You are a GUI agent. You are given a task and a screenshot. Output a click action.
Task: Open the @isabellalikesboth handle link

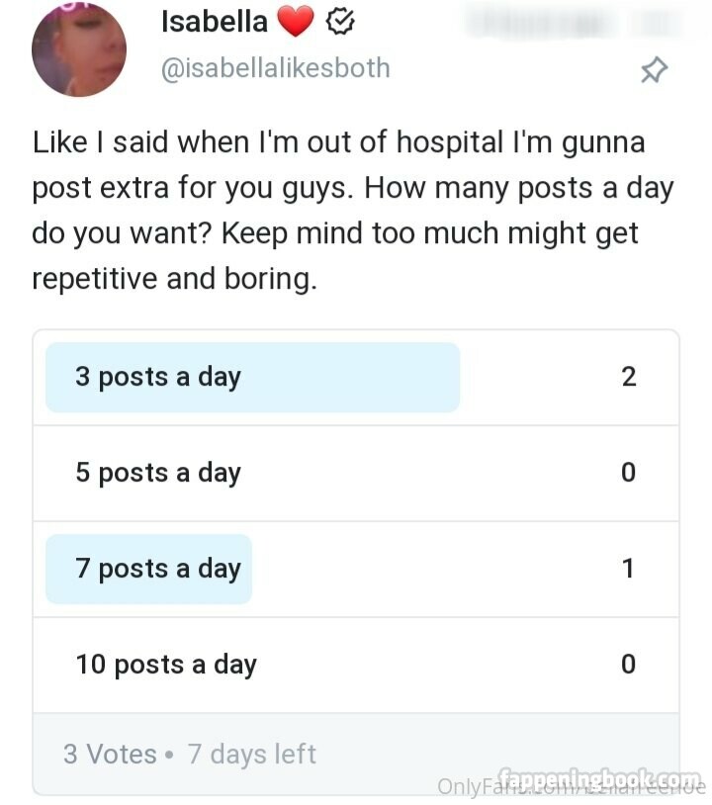[275, 68]
